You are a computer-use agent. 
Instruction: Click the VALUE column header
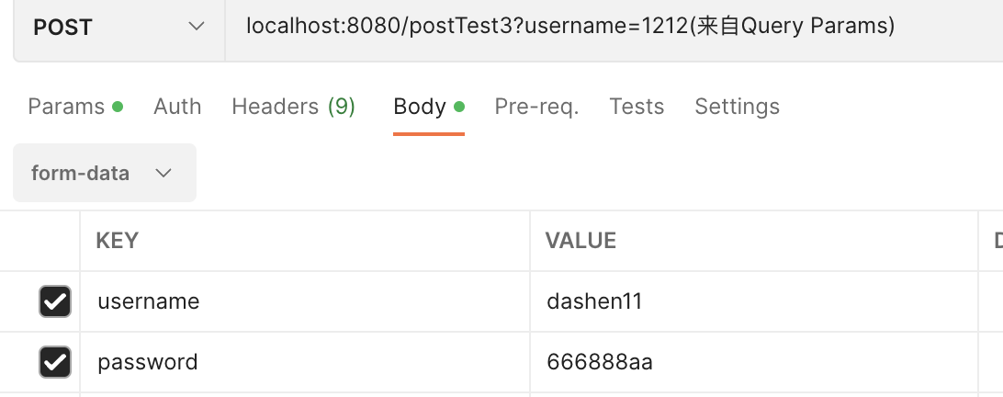580,241
